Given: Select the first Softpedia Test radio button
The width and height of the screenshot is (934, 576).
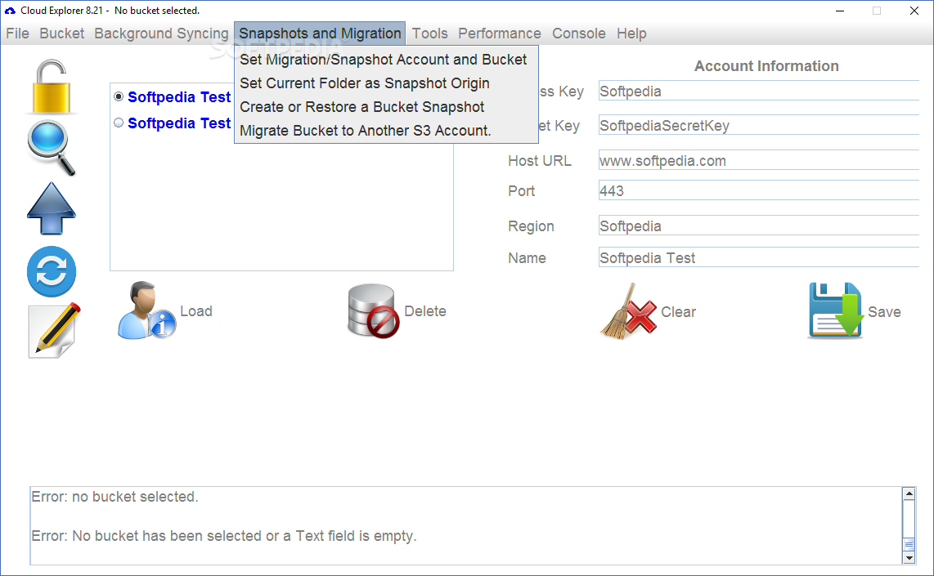Looking at the screenshot, I should coord(119,96).
